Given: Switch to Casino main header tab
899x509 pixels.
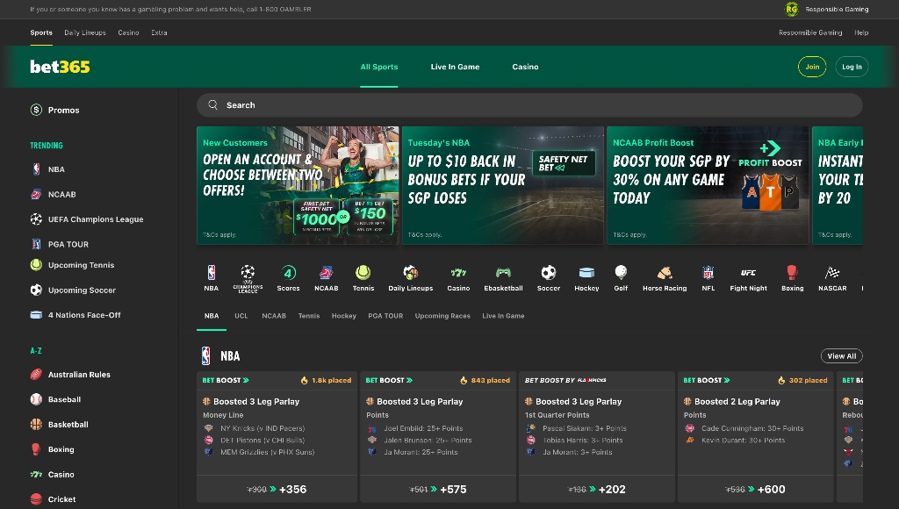Looking at the screenshot, I should (x=525, y=67).
